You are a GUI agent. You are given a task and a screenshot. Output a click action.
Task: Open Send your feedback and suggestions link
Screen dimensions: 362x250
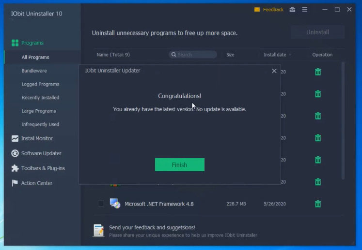152,227
